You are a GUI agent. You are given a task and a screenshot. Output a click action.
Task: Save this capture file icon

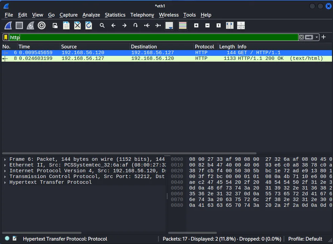tap(66, 25)
